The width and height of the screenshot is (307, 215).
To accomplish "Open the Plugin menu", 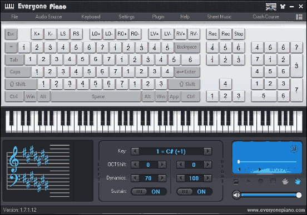I will pyautogui.click(x=158, y=17).
